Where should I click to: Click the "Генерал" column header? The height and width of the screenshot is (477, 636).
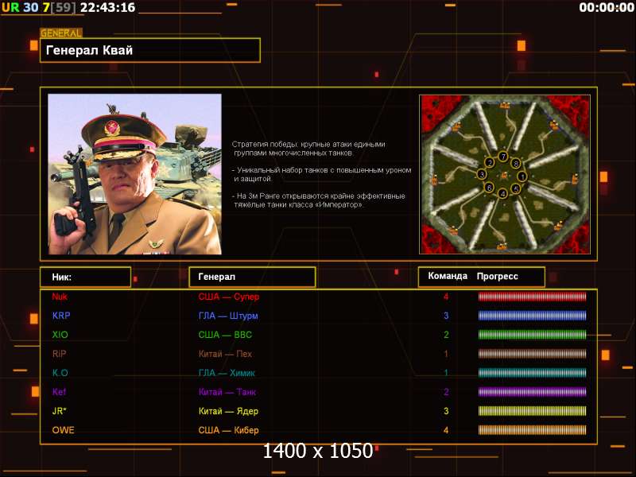pyautogui.click(x=251, y=277)
